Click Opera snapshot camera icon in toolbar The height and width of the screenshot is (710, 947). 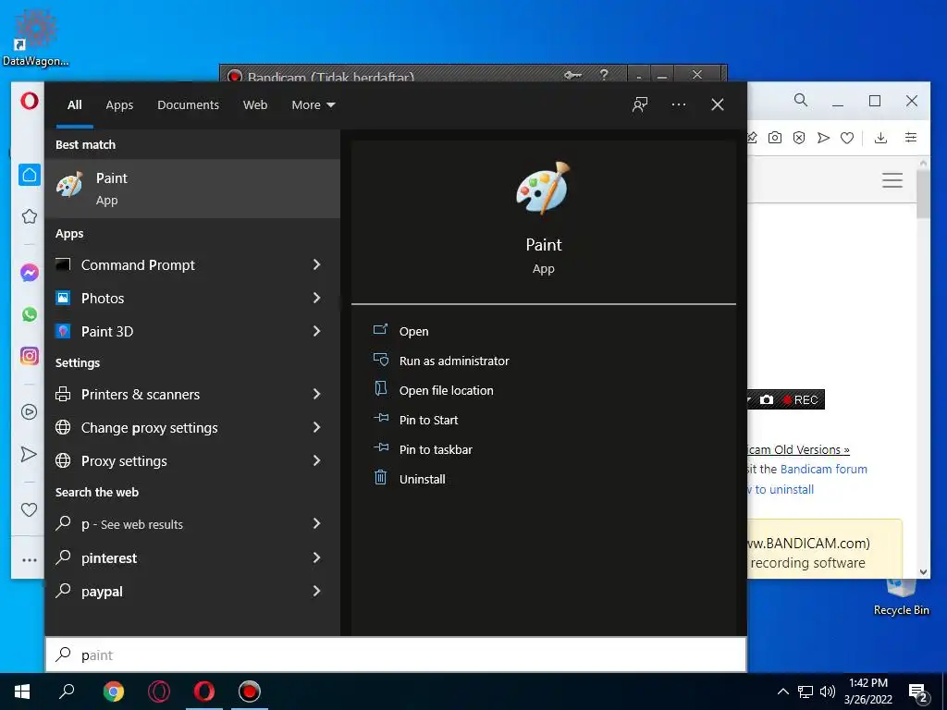[x=774, y=138]
